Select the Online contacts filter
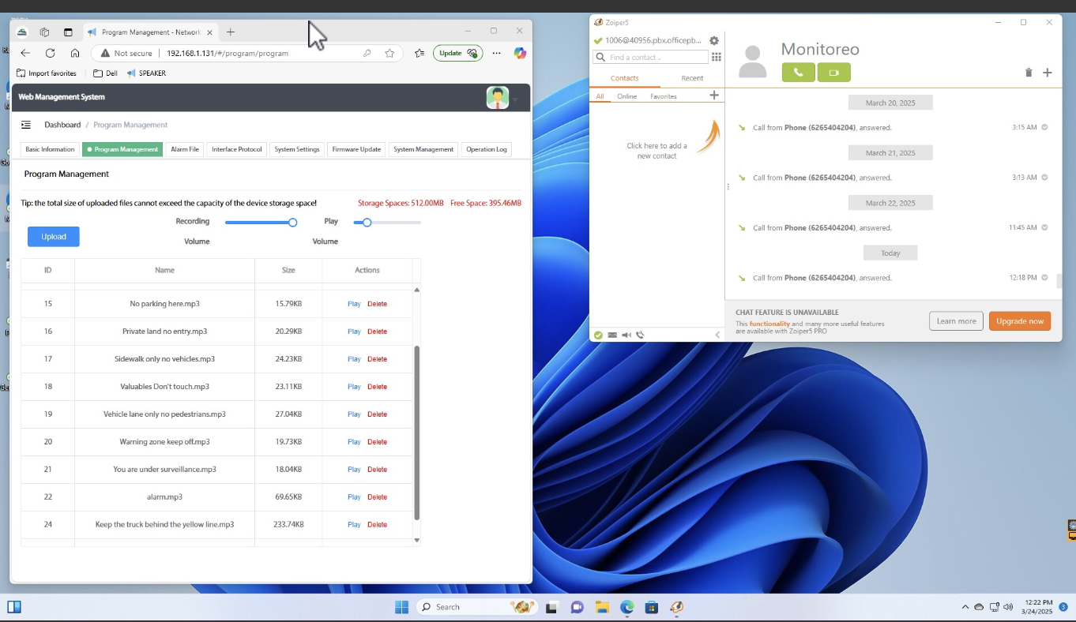Viewport: 1076px width, 622px height. point(627,96)
